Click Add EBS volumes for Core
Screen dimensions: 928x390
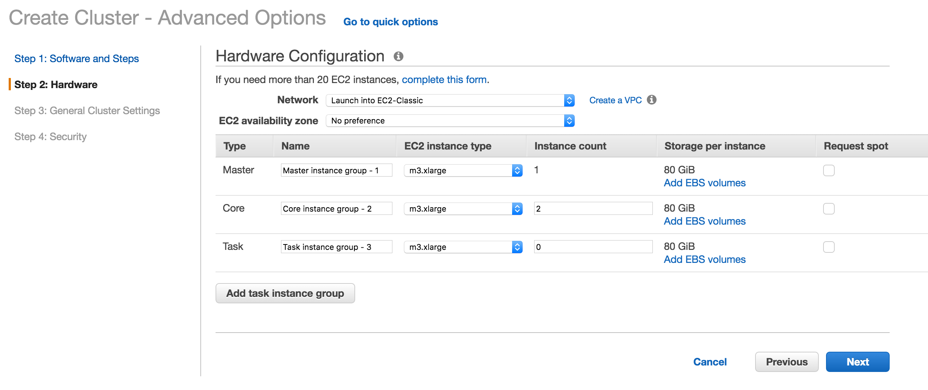click(x=704, y=221)
